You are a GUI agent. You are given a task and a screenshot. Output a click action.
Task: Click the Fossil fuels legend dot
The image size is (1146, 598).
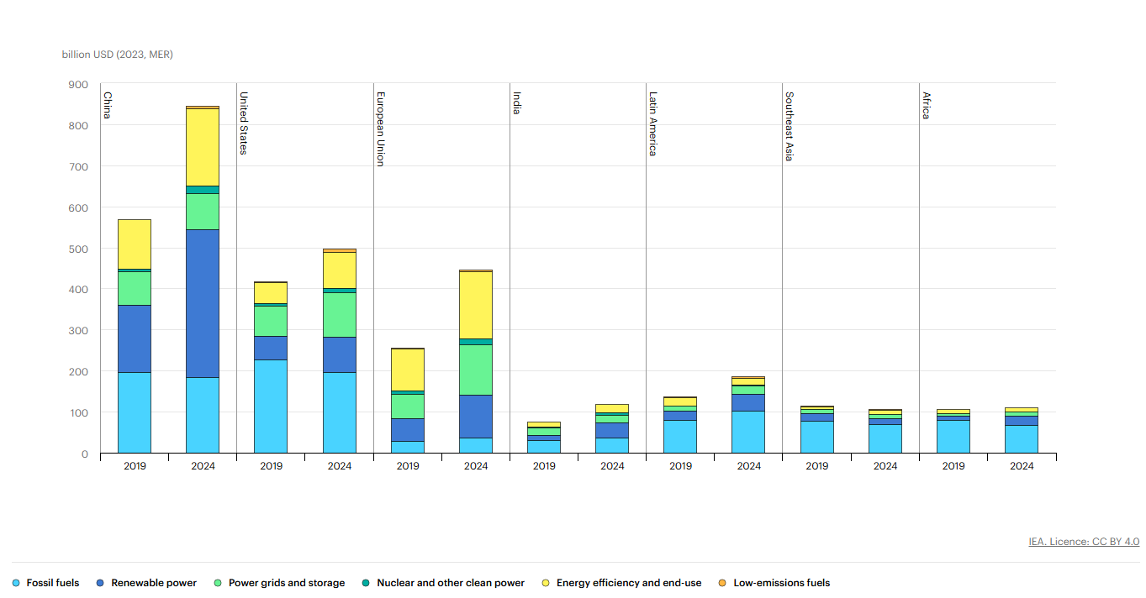(16, 583)
